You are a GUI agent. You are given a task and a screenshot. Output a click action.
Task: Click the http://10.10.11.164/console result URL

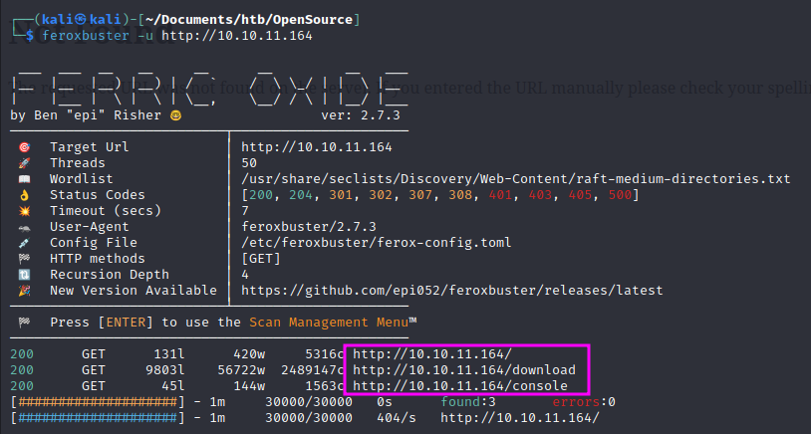[460, 386]
